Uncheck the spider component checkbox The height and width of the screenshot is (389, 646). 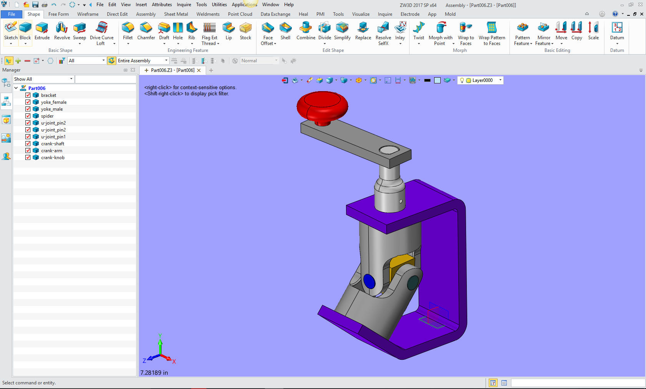(x=28, y=116)
